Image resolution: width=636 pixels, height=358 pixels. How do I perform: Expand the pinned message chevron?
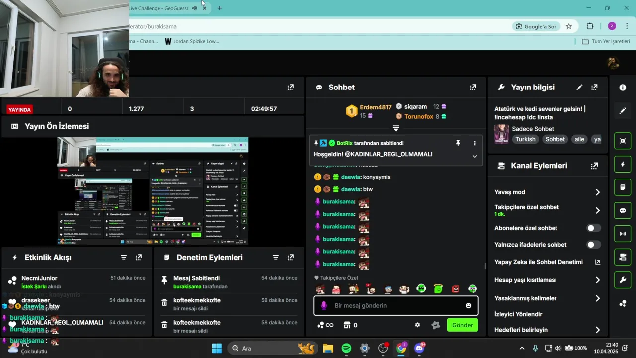pyautogui.click(x=475, y=156)
